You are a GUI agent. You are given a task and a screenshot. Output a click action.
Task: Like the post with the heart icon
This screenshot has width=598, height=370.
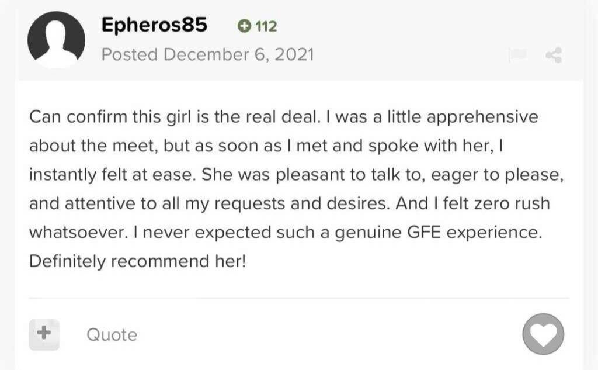click(543, 334)
